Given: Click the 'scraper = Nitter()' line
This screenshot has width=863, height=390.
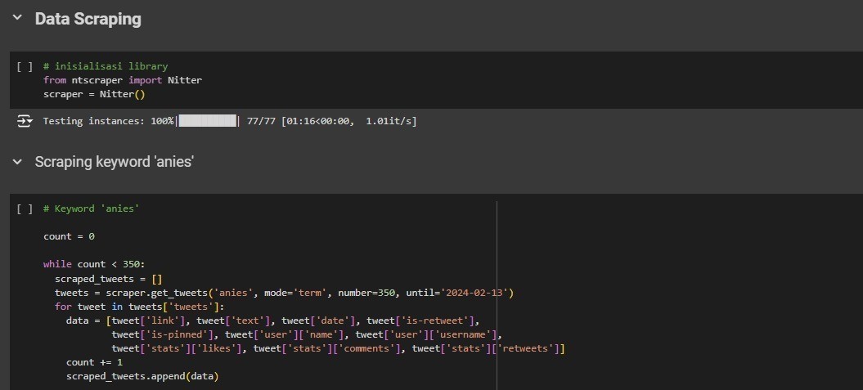Looking at the screenshot, I should click(94, 94).
